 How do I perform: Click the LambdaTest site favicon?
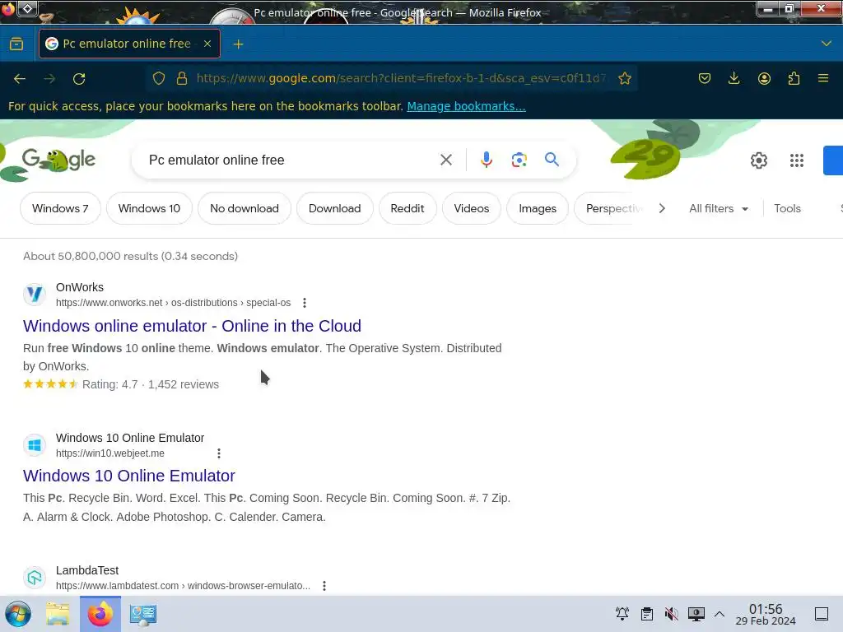(35, 578)
